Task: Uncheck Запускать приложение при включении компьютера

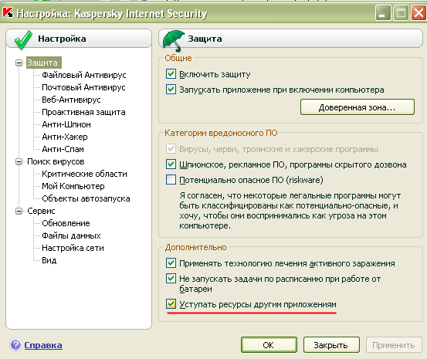Action: pos(171,90)
